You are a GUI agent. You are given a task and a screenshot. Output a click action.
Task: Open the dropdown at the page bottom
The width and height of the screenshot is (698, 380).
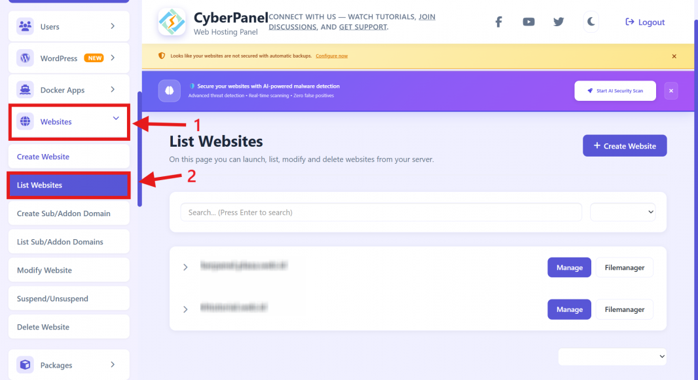pyautogui.click(x=612, y=356)
